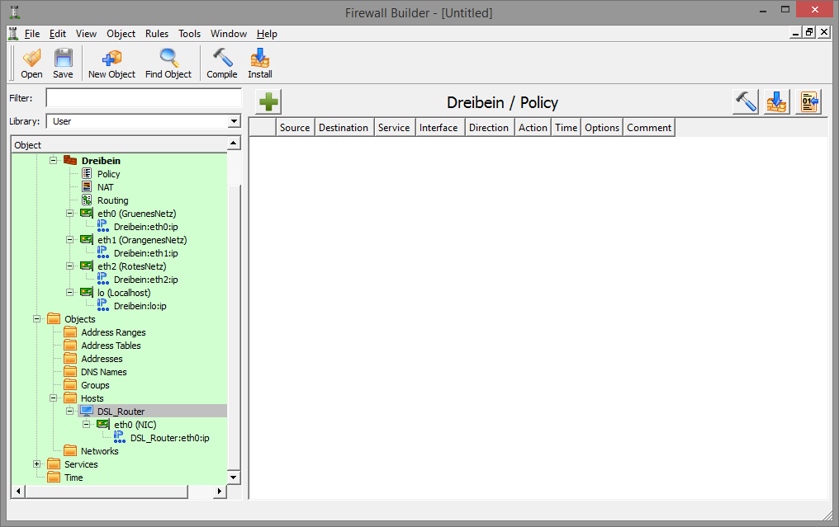Viewport: 839px width, 527px height.
Task: Click the Destination column header
Action: (x=344, y=128)
